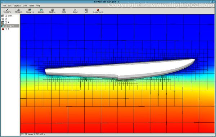
Task: Open the File menu
Action: click(4, 6)
